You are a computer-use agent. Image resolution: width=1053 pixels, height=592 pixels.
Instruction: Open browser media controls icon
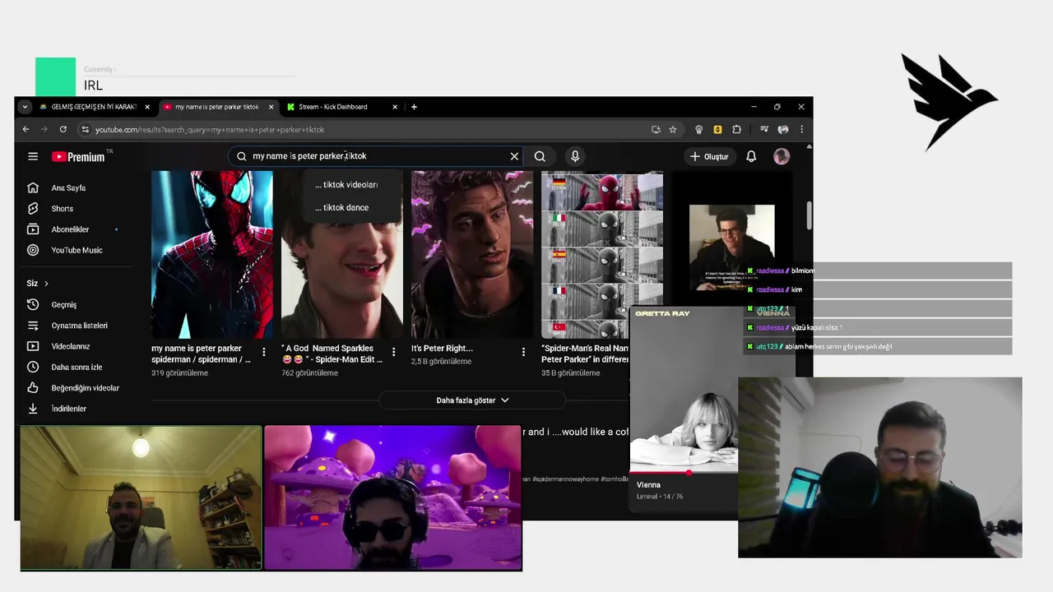(764, 129)
